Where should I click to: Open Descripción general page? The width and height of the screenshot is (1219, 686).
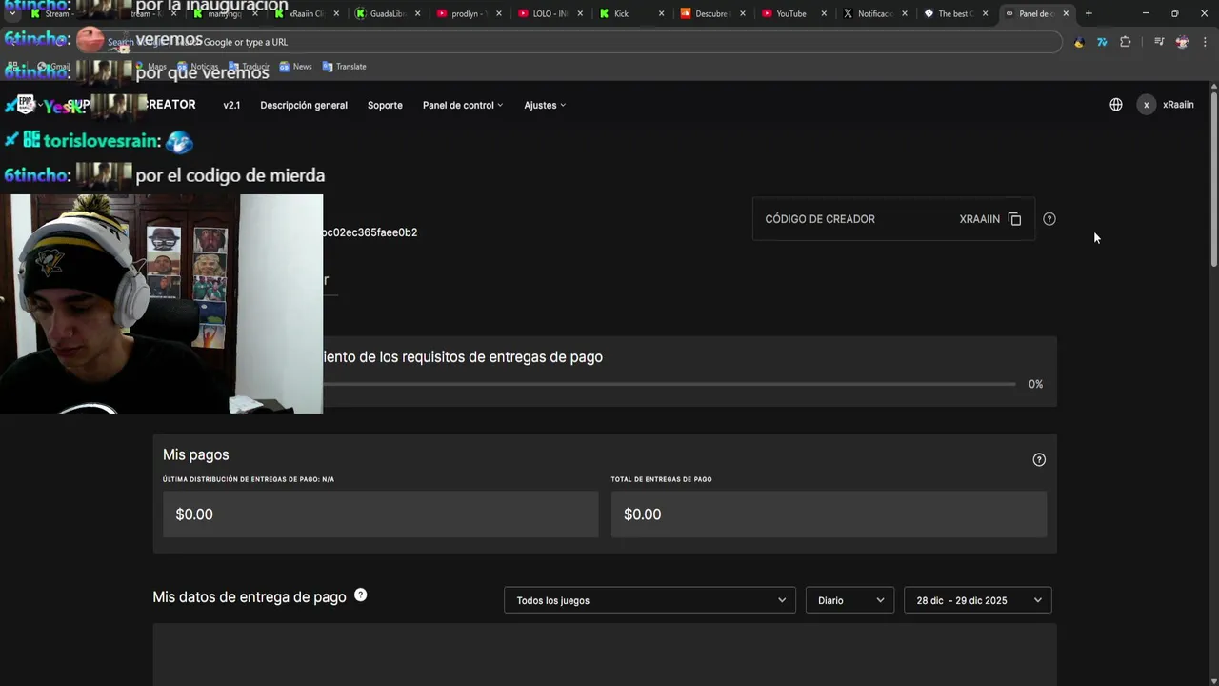point(304,105)
